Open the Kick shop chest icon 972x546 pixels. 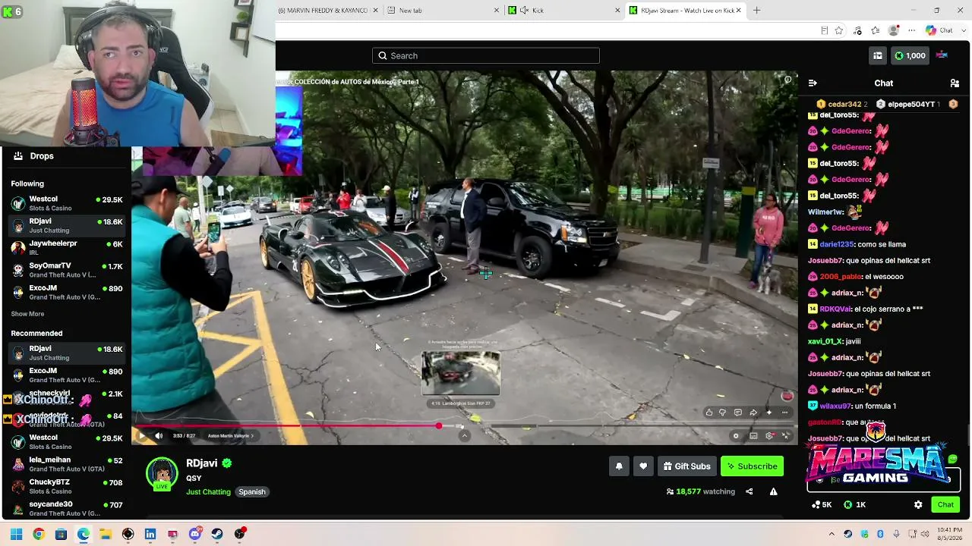pyautogui.click(x=877, y=55)
